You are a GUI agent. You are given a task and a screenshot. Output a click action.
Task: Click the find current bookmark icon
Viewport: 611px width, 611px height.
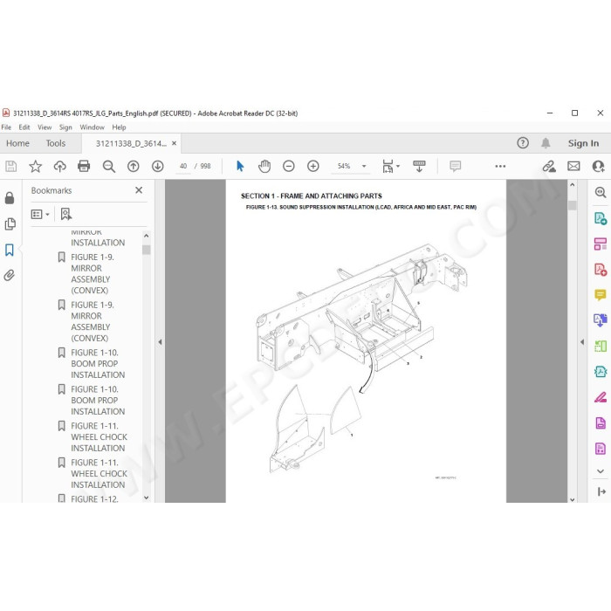tap(66, 214)
